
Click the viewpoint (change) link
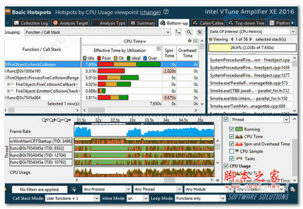point(150,12)
